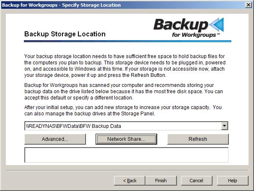Screen dimensions: 254x191
Task: Click the empty status box below buttons
Action: click(126, 155)
